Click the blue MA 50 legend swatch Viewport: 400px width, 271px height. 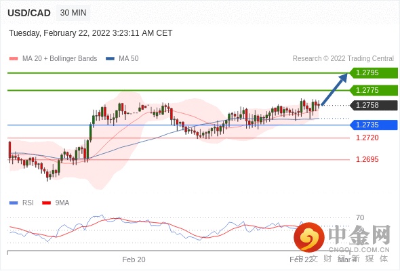110,59
